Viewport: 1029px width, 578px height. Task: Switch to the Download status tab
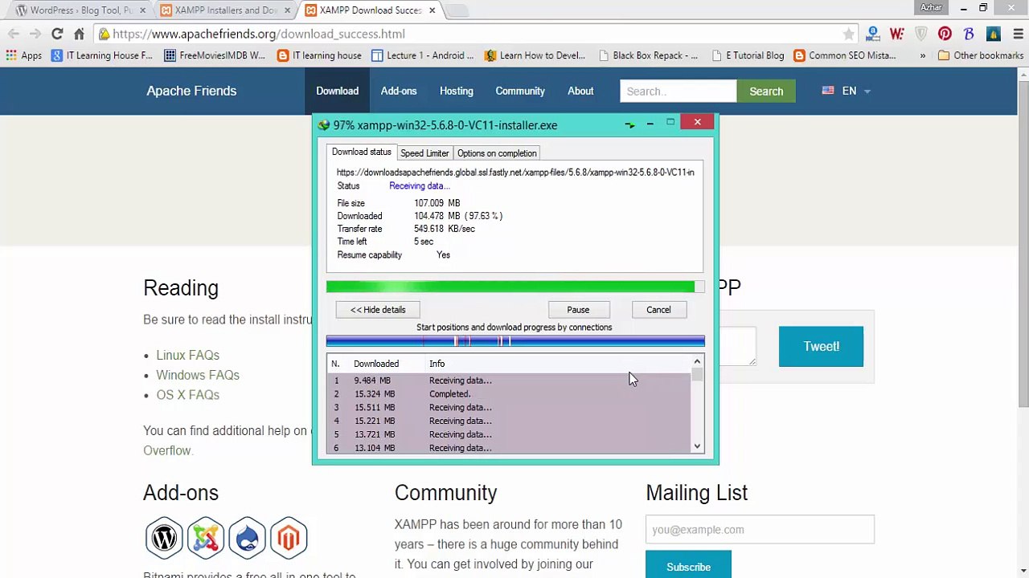pyautogui.click(x=361, y=152)
